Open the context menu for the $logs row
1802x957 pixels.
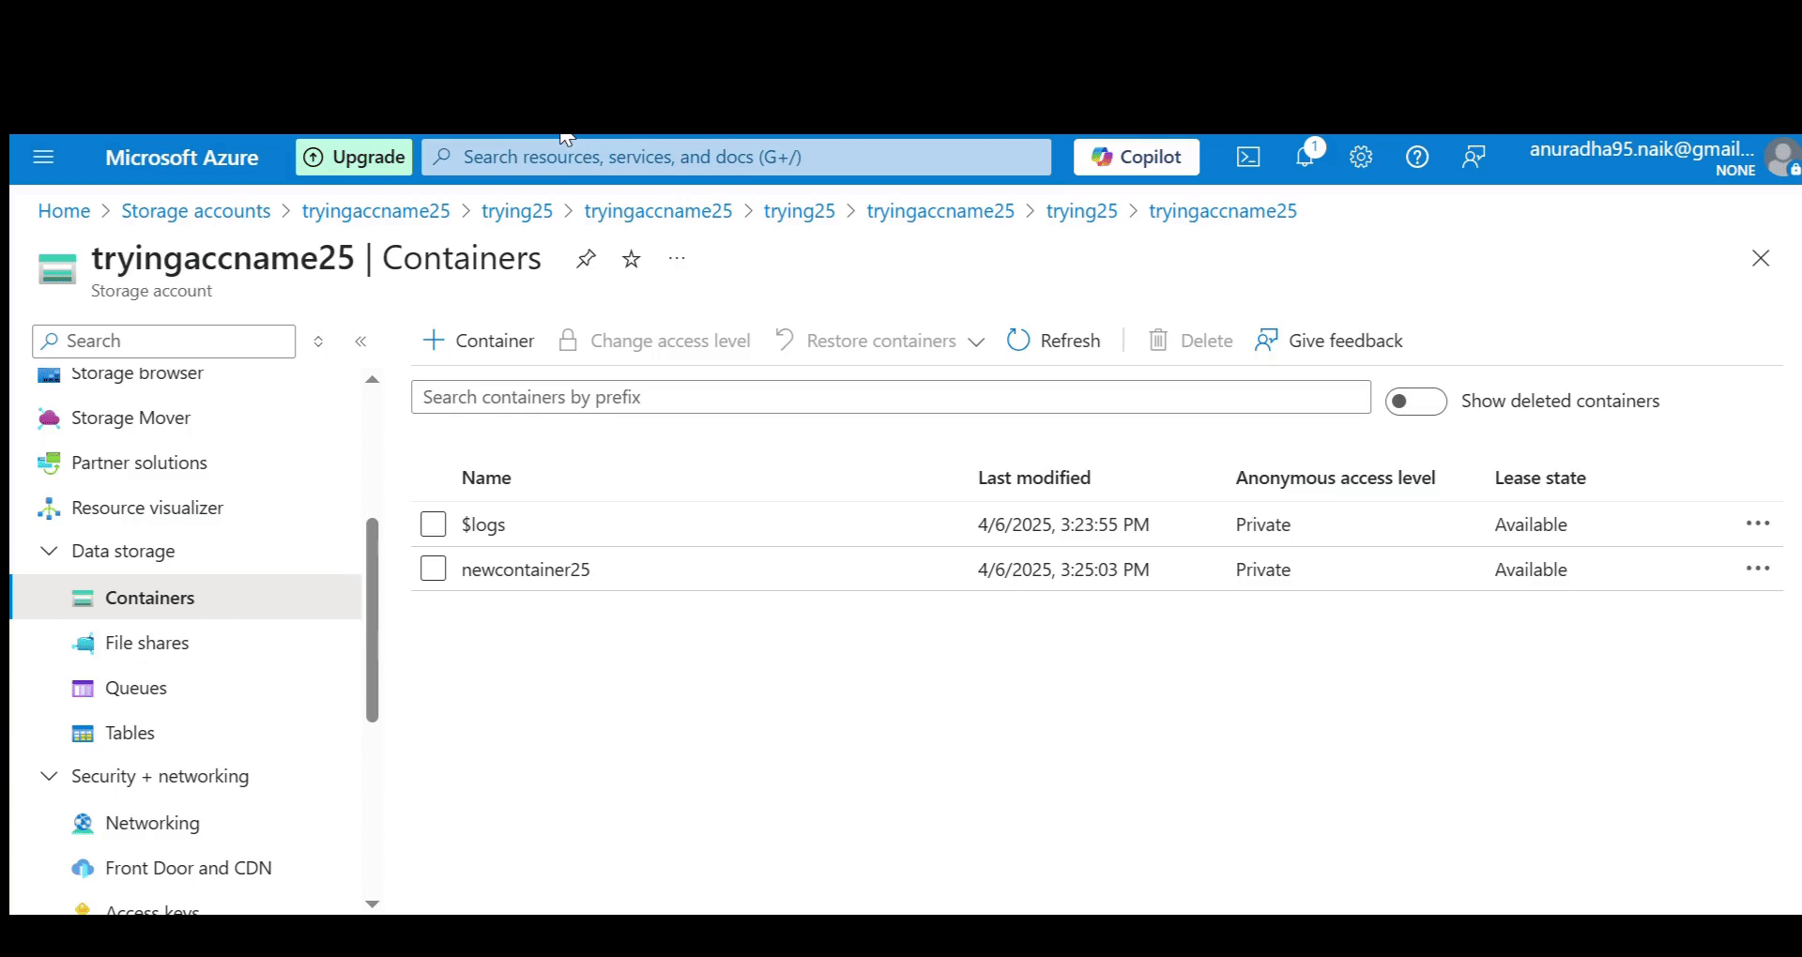(1758, 524)
